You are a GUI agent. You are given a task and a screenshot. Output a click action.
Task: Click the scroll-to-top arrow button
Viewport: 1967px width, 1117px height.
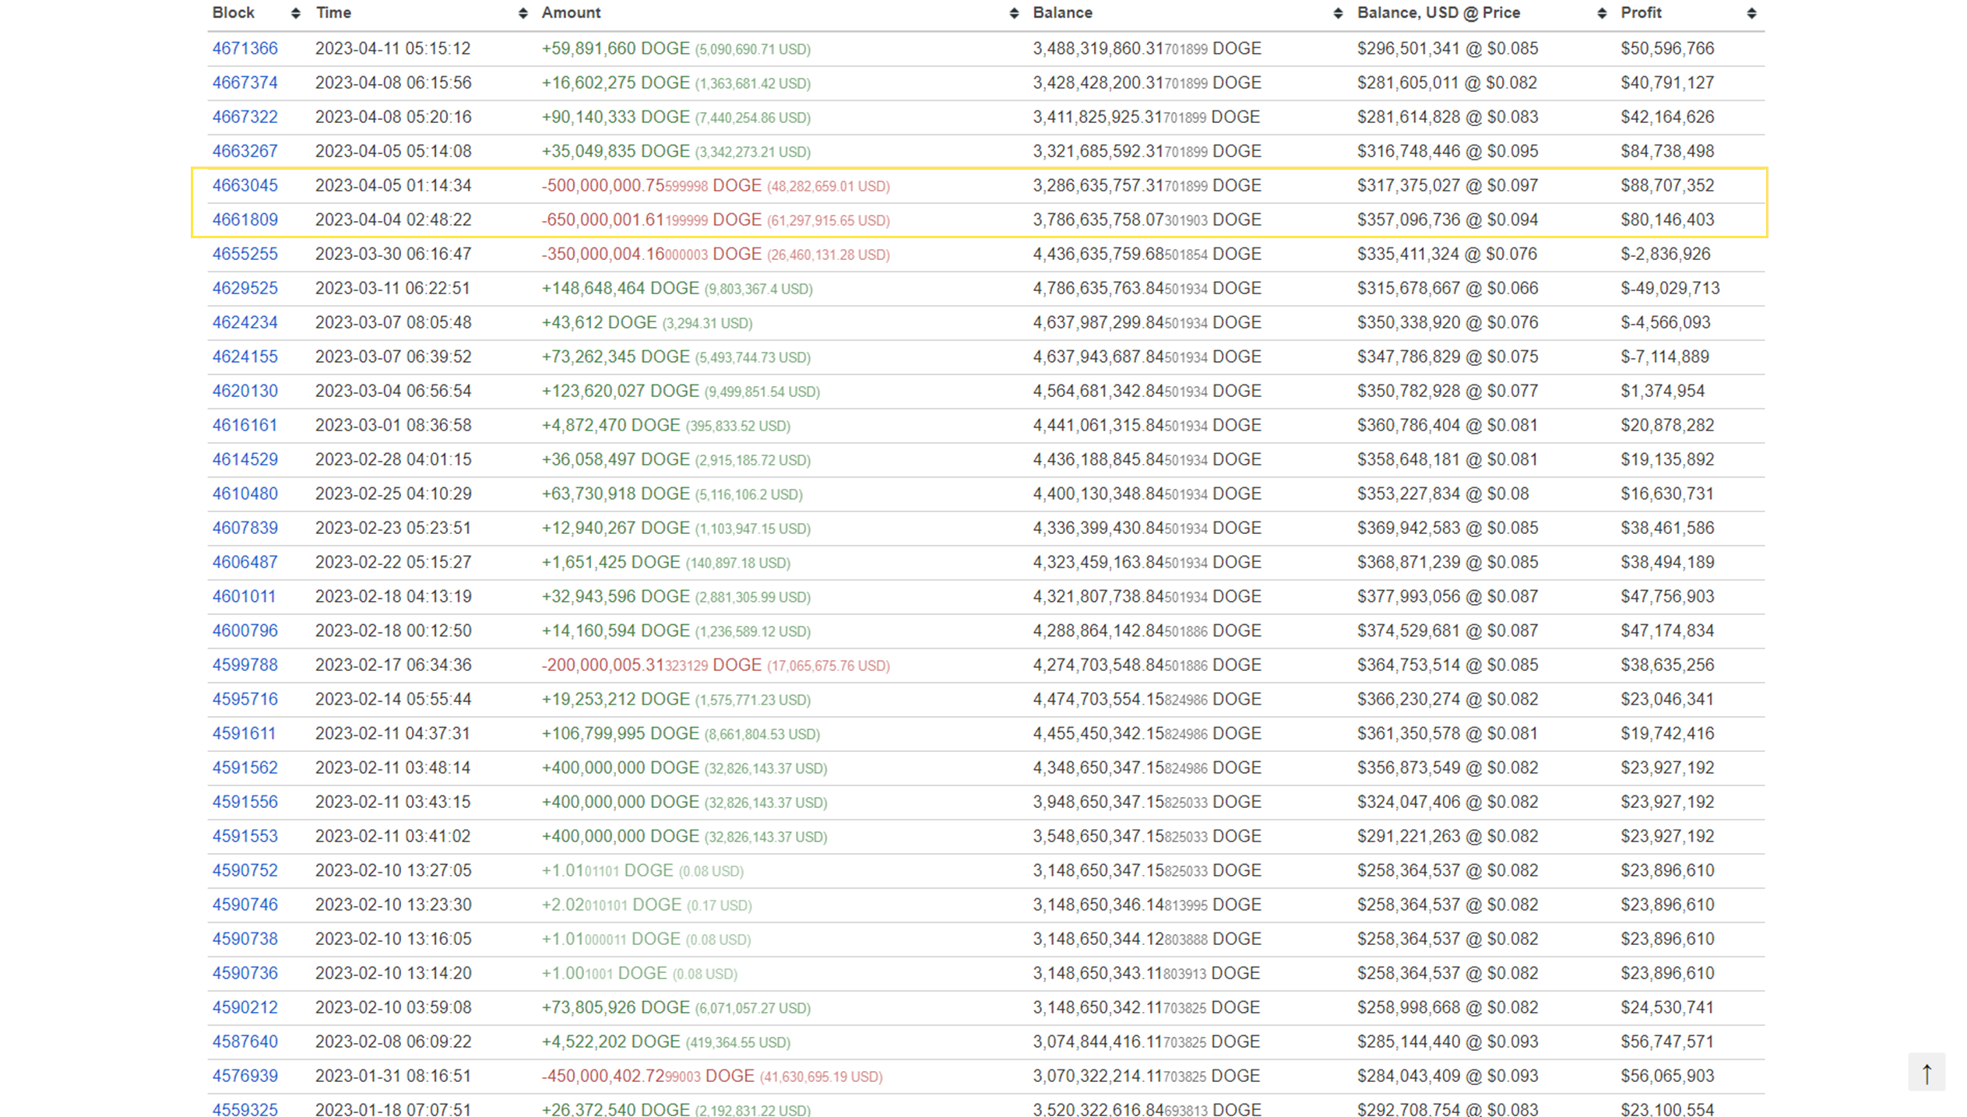tap(1927, 1073)
